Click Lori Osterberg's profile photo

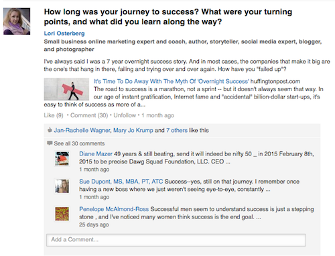coord(17,21)
